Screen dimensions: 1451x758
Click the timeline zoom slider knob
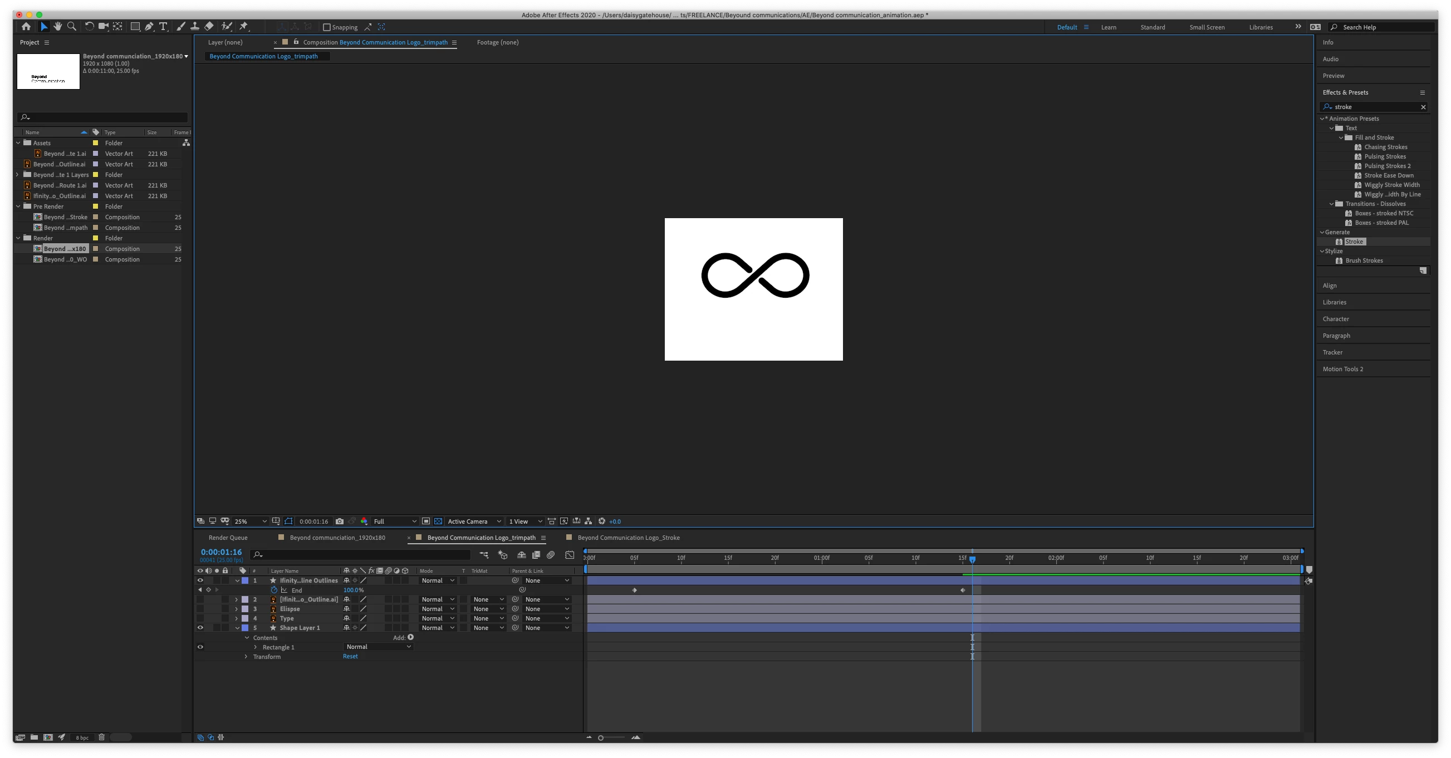tap(601, 738)
